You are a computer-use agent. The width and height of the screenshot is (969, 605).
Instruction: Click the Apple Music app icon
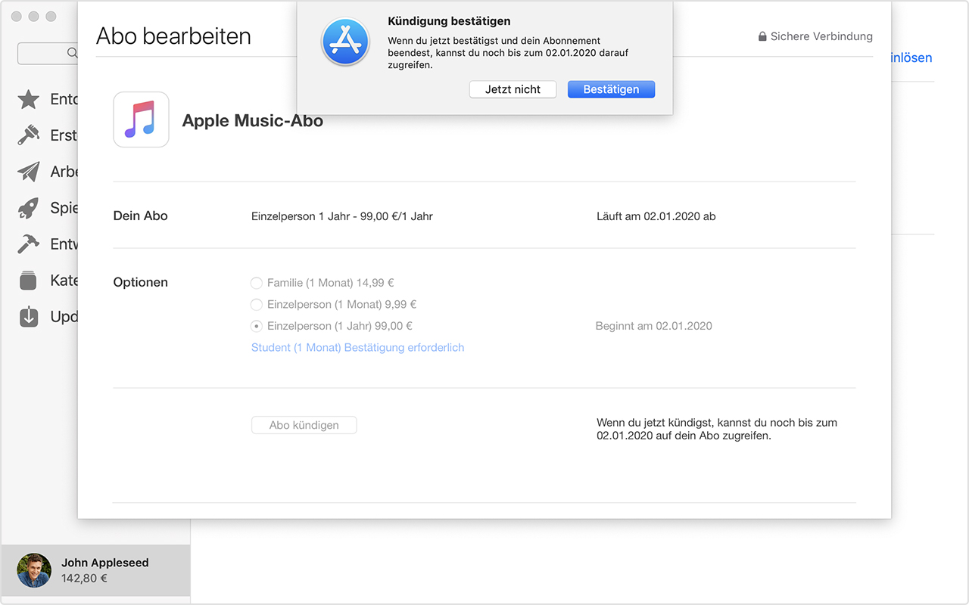point(141,119)
